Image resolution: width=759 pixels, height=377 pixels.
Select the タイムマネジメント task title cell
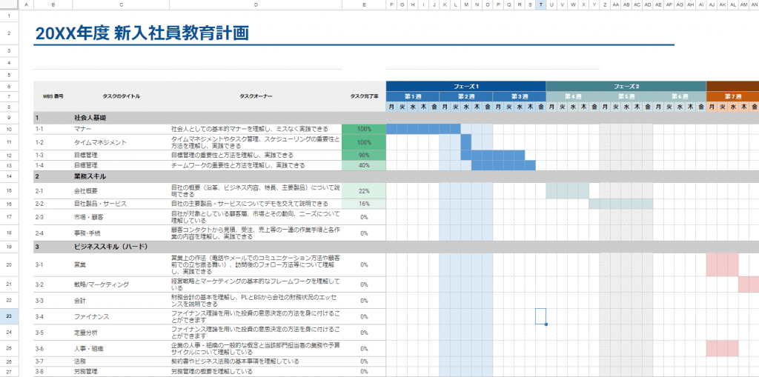[x=121, y=143]
